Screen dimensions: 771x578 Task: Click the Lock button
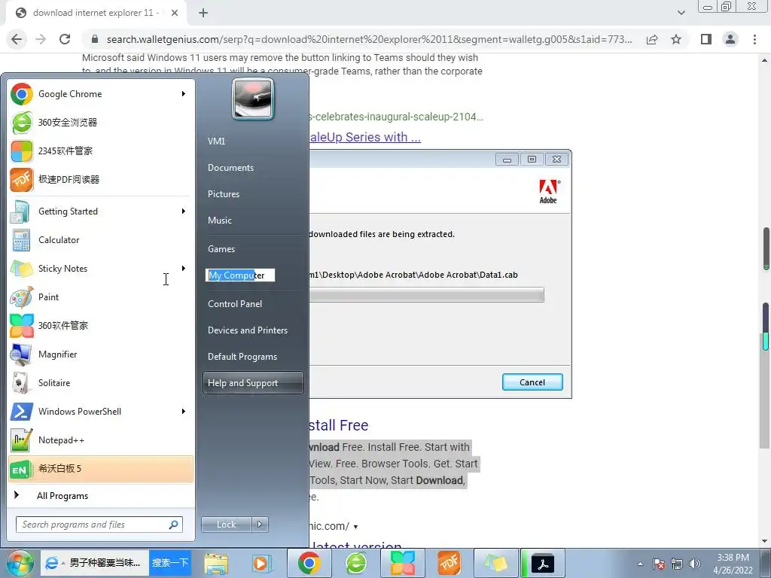click(x=227, y=525)
